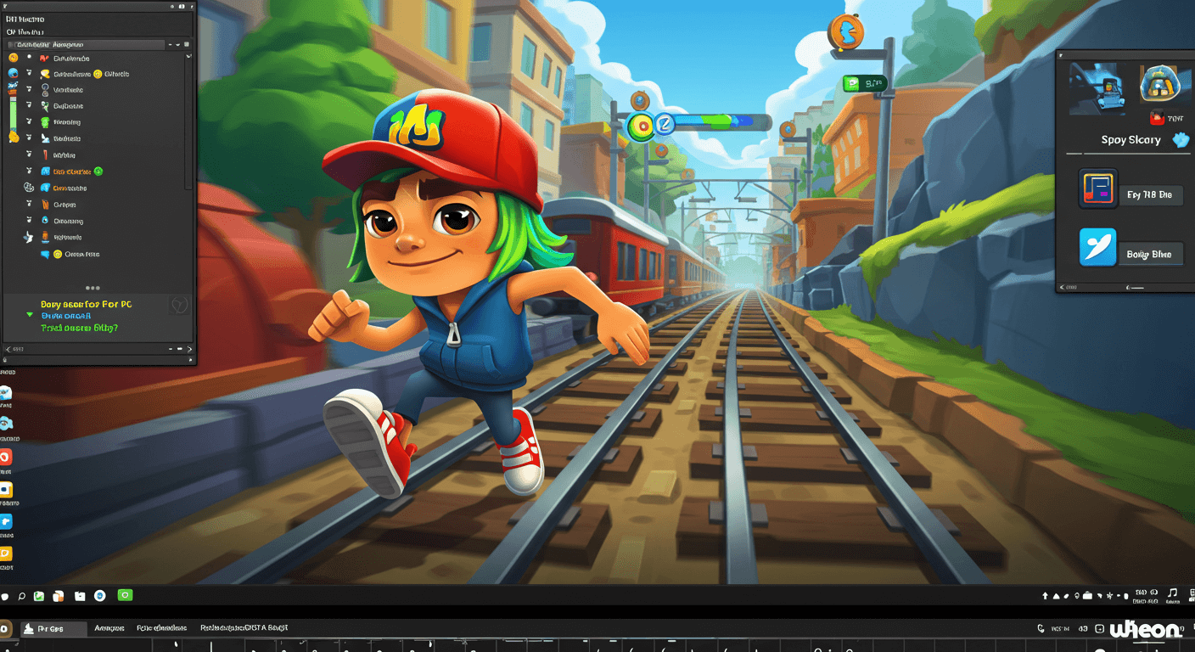Viewport: 1195px width, 652px height.
Task: Switch to the Pr Gps tab
Action: click(53, 629)
